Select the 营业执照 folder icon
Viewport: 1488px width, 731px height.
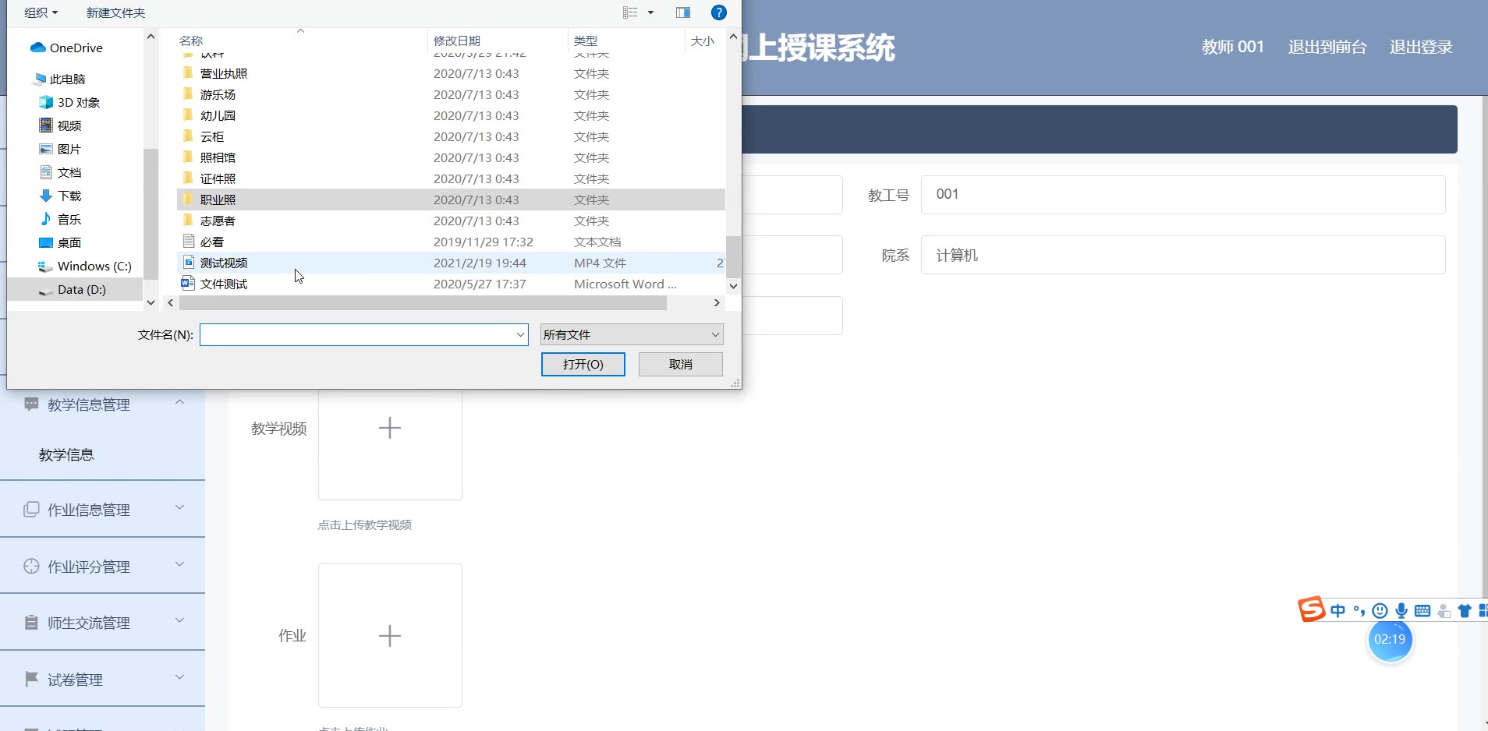188,73
